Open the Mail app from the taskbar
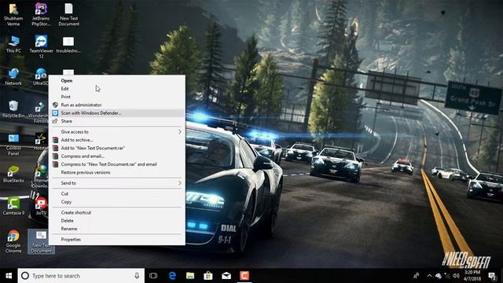This screenshot has width=503, height=283. (x=226, y=276)
